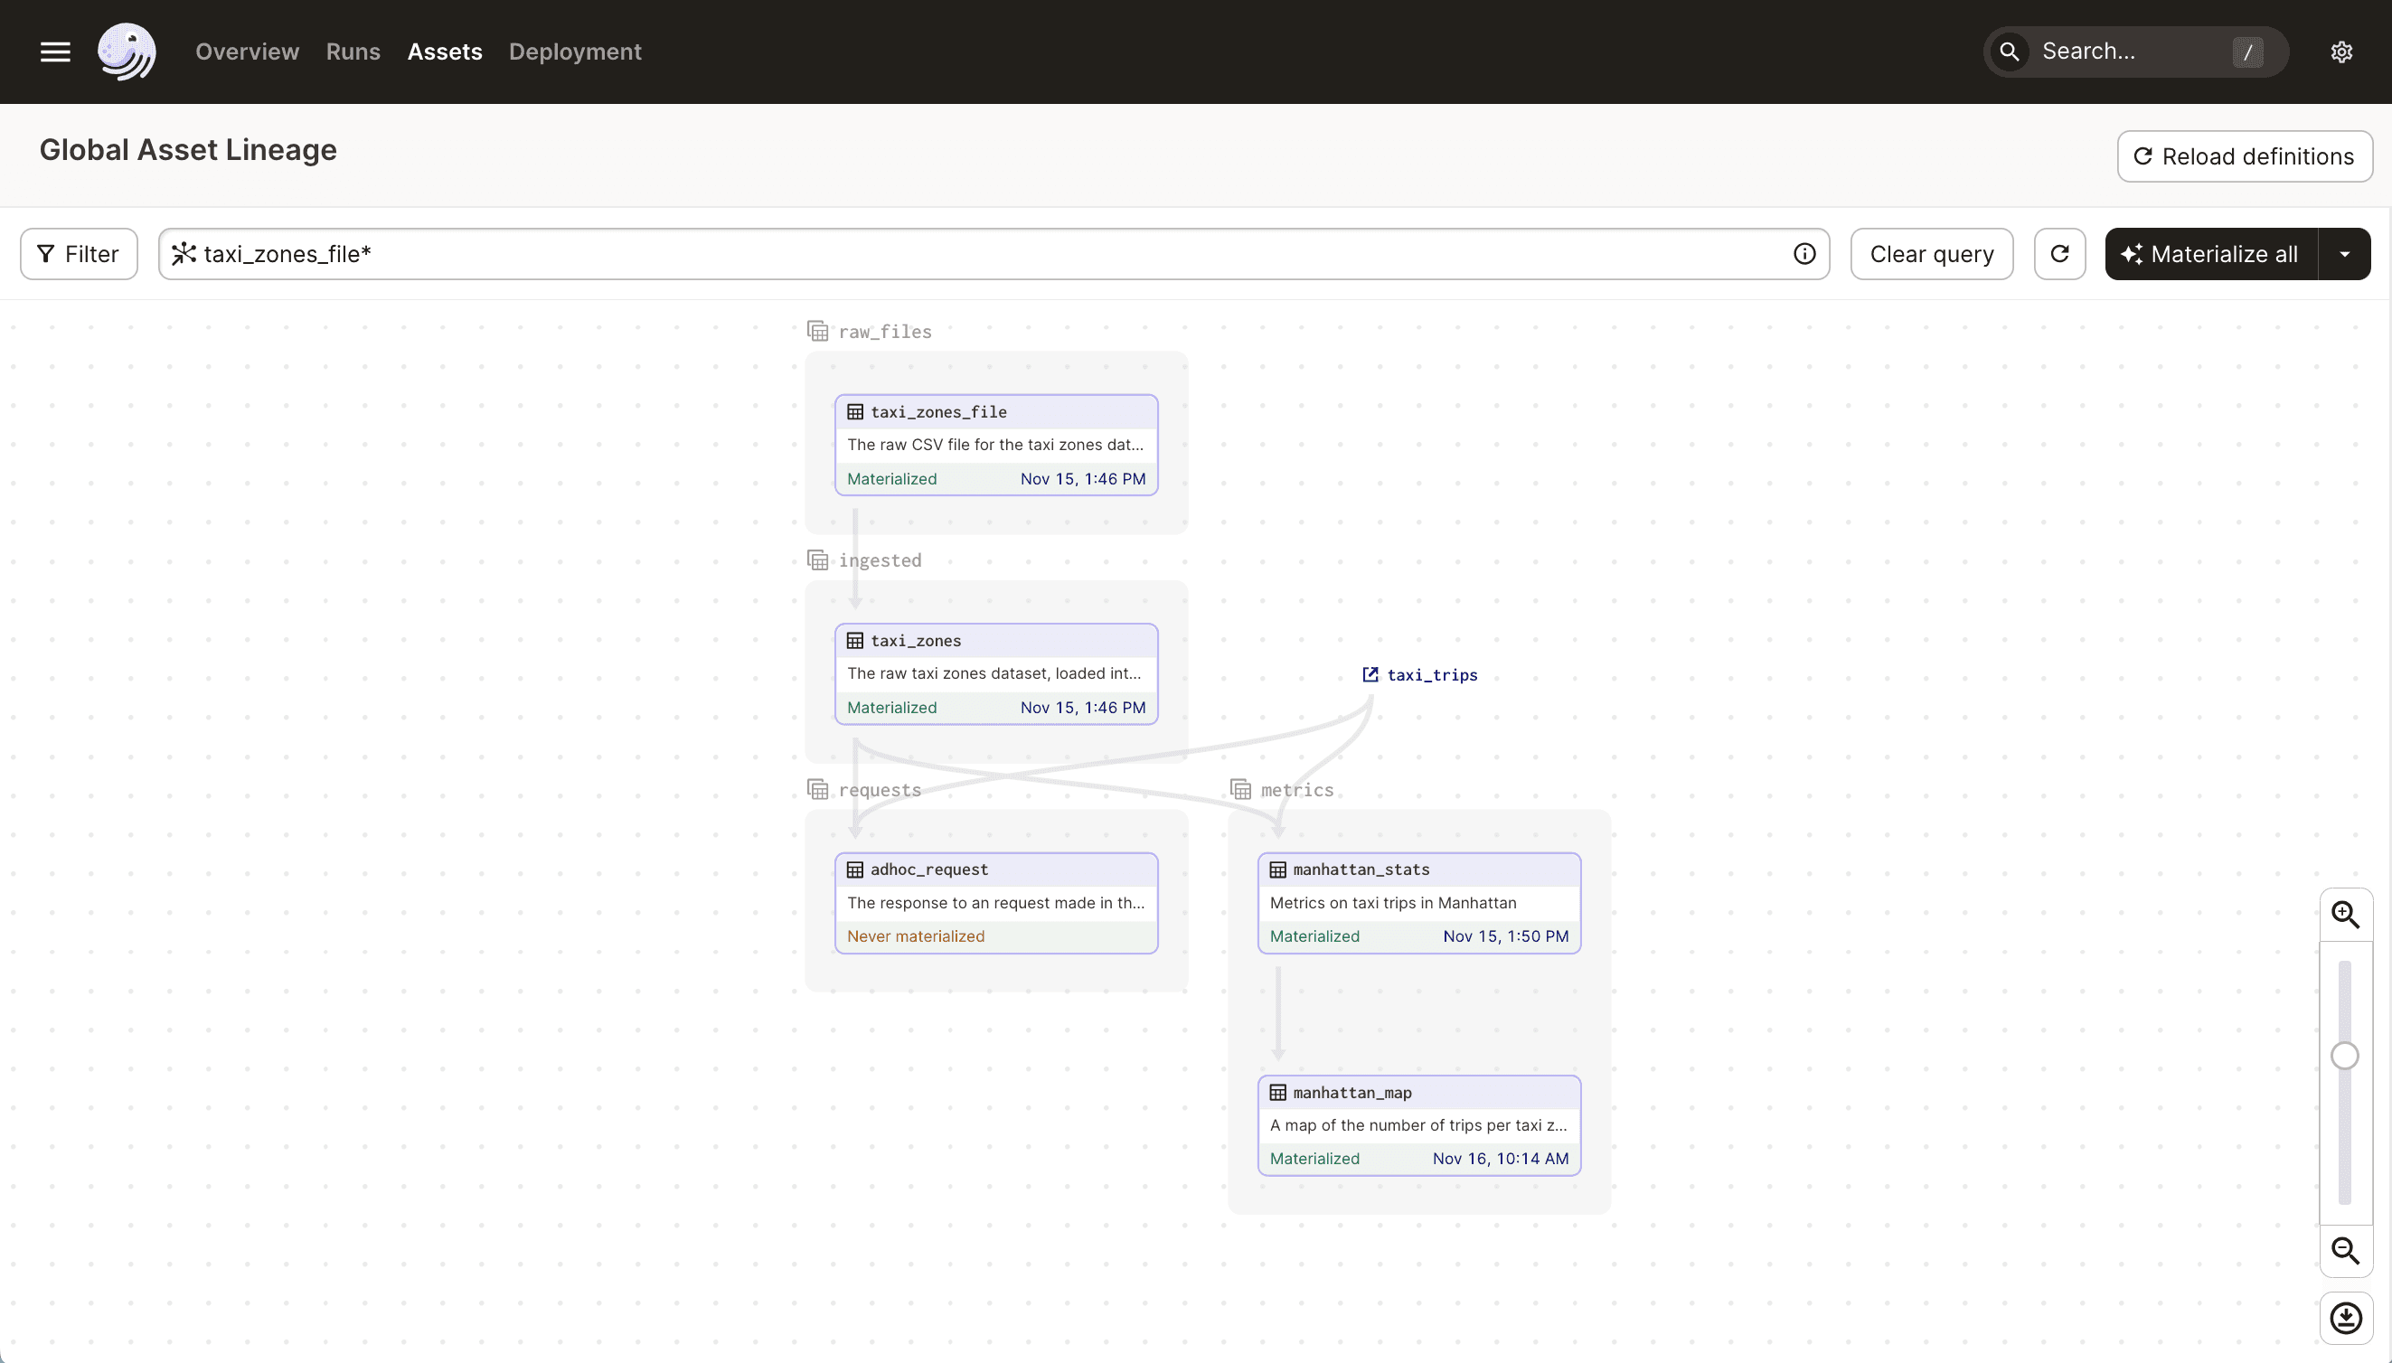The width and height of the screenshot is (2392, 1363).
Task: Click Clear query button to reset search
Action: (x=1932, y=253)
